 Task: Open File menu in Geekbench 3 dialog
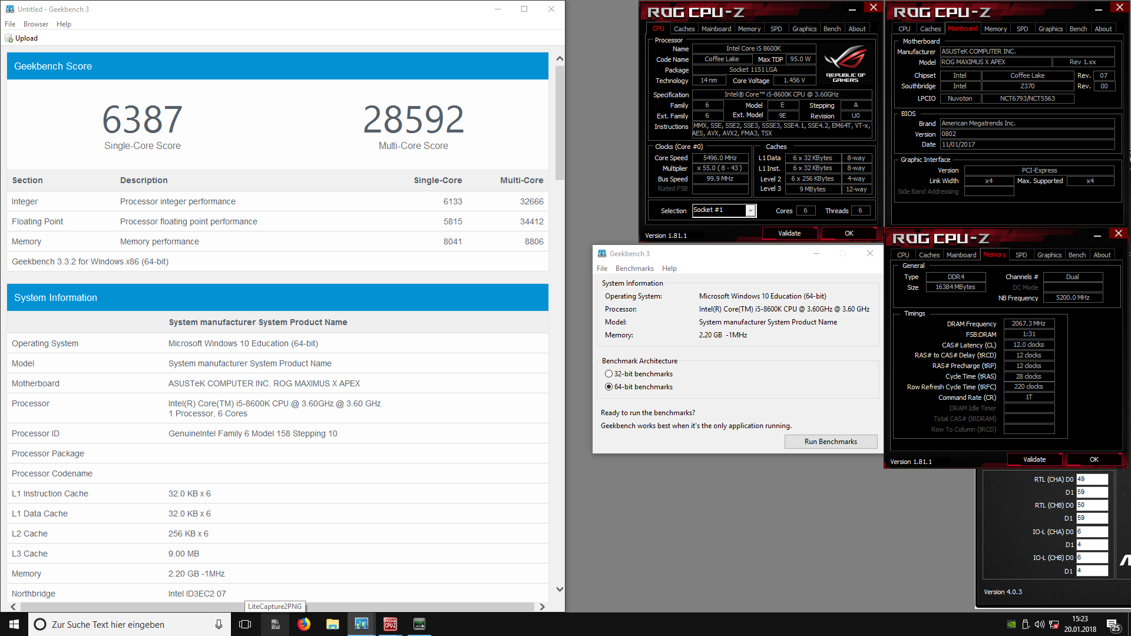(602, 269)
